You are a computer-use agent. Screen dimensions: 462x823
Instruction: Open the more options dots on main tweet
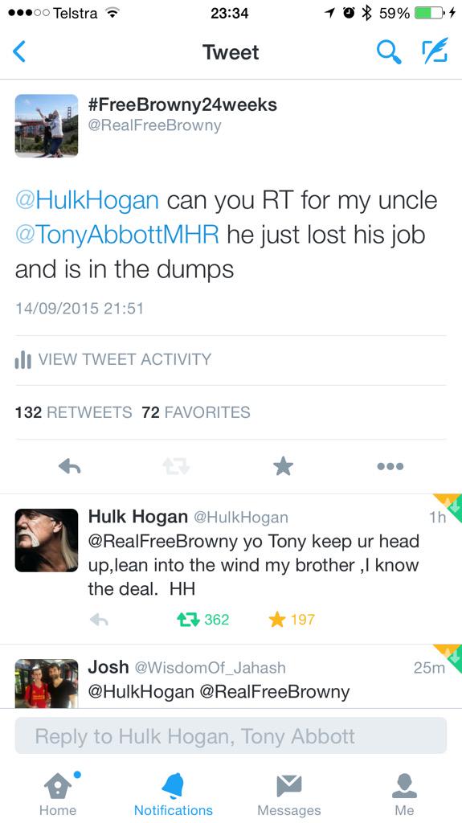pyautogui.click(x=390, y=466)
